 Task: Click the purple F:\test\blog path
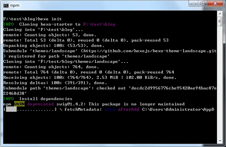[99, 24]
